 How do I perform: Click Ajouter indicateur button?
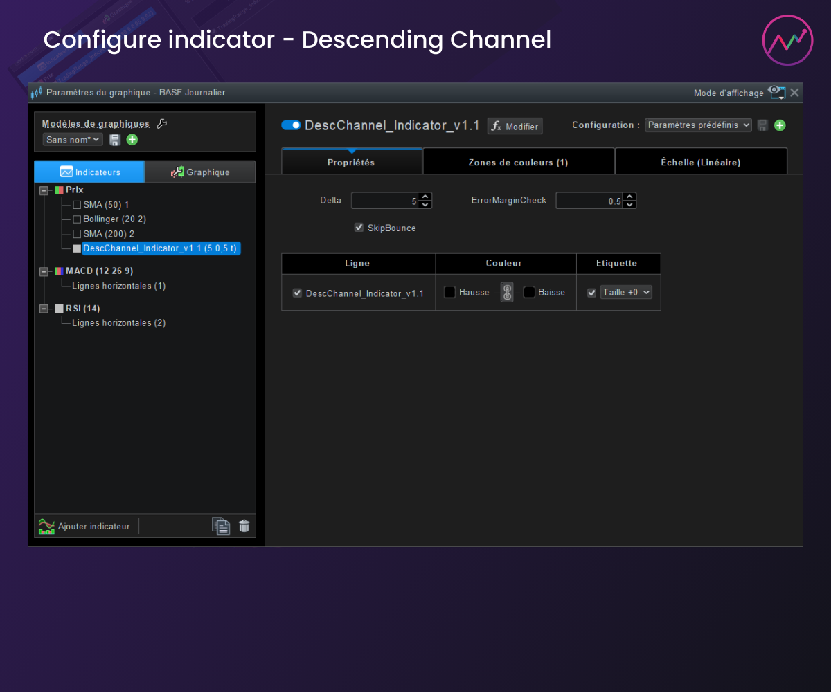[x=84, y=527]
